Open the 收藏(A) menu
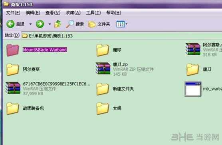 [73, 13]
